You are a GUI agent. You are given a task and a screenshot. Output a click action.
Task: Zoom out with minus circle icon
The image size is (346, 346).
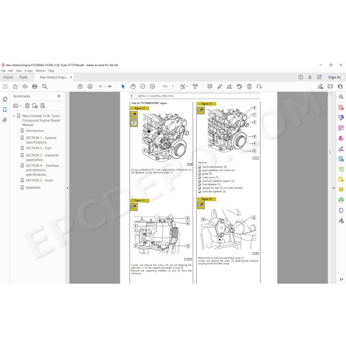tap(143, 86)
